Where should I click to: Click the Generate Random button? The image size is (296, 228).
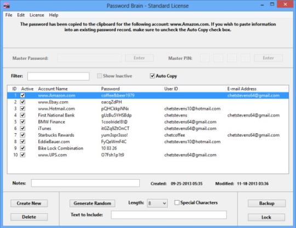click(92, 203)
